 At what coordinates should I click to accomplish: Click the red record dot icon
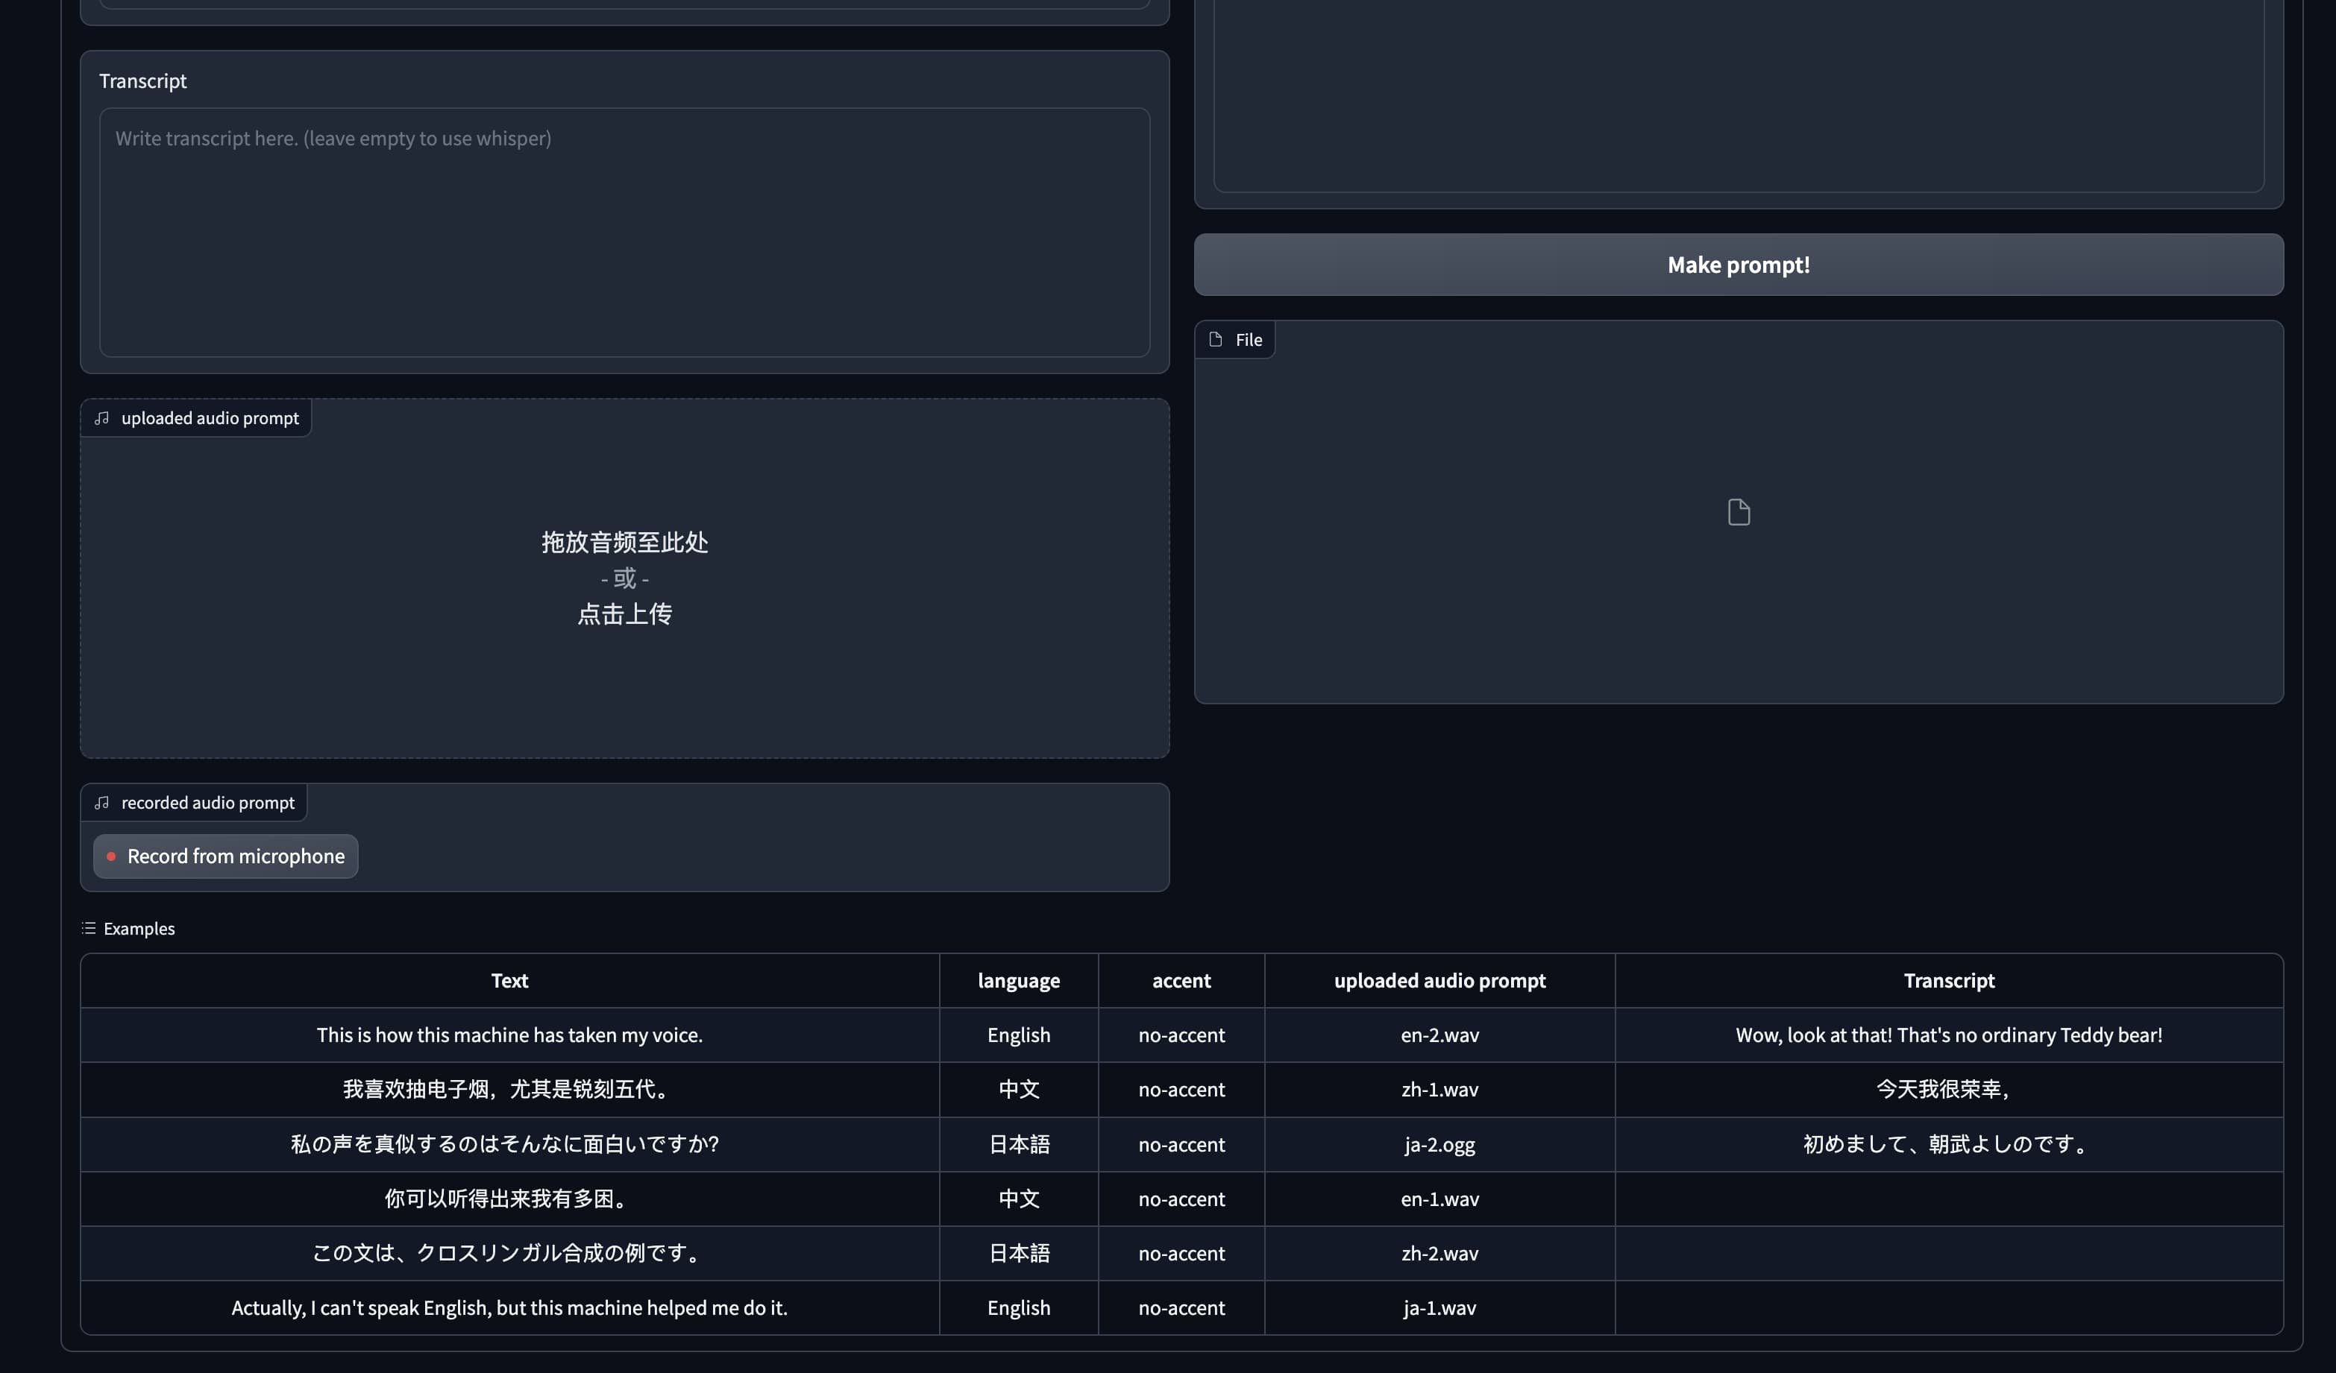pyautogui.click(x=111, y=856)
